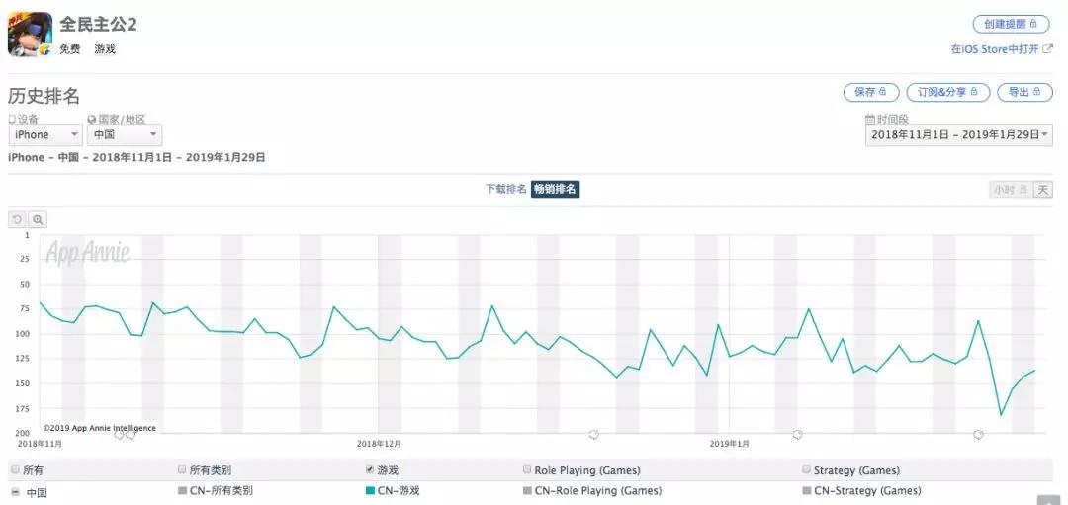
Task: Open the 中国 country dropdown
Action: pos(125,134)
